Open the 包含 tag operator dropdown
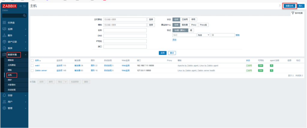The height and width of the screenshot is (128, 307). click(x=204, y=35)
